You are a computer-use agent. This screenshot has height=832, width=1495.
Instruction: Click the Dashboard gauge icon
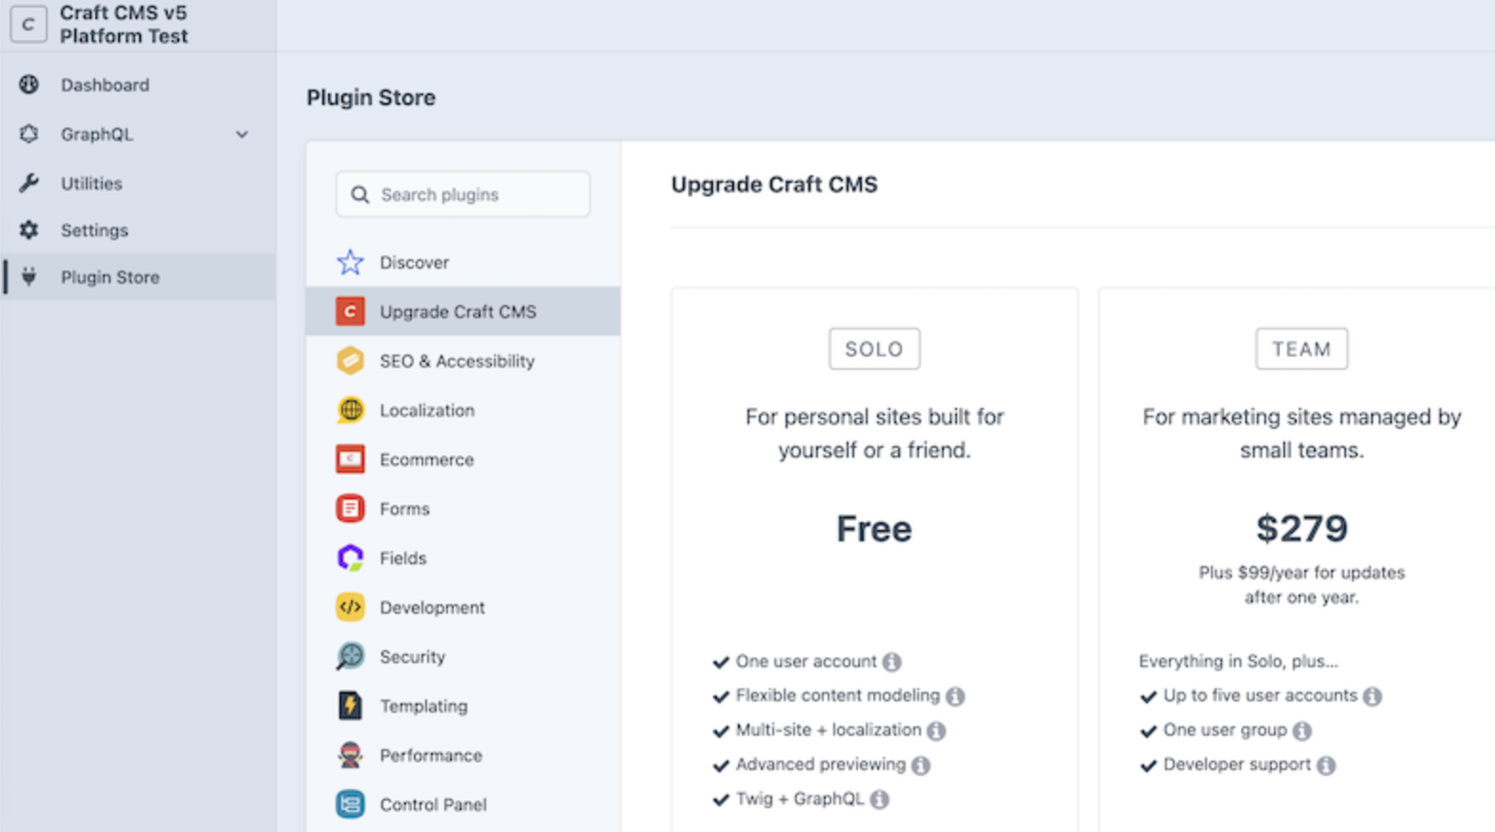[29, 84]
